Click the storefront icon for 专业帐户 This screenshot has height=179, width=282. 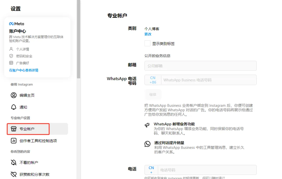pos(14,129)
